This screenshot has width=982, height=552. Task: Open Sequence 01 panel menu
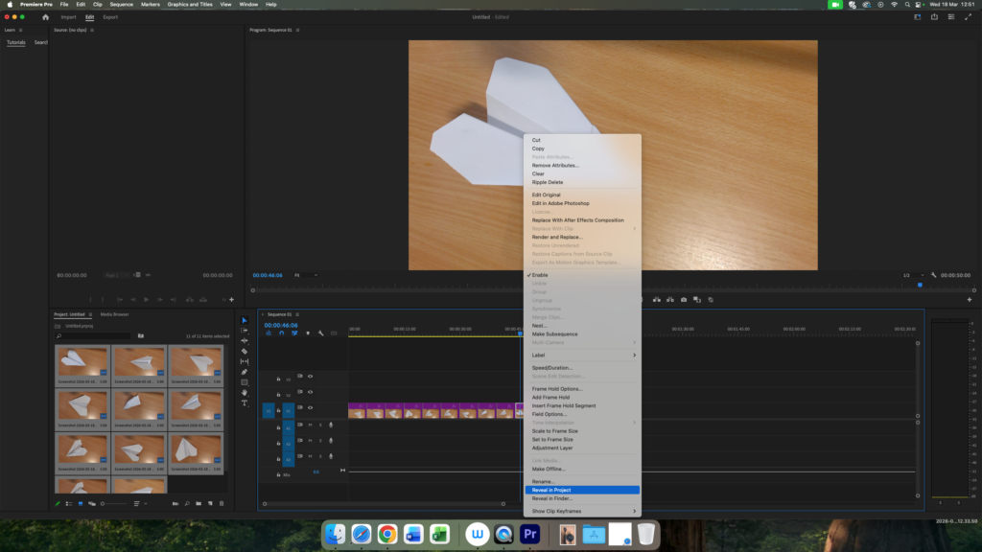[297, 314]
